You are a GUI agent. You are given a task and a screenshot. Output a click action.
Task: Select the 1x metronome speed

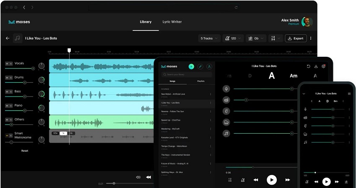pos(64,133)
